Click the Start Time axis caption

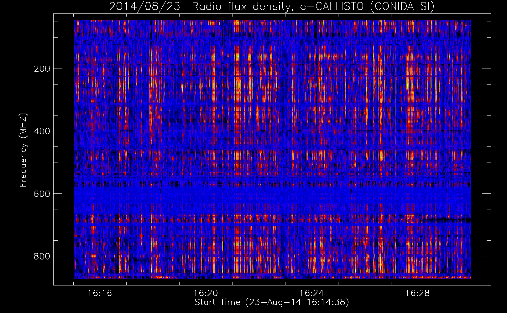pyautogui.click(x=272, y=302)
